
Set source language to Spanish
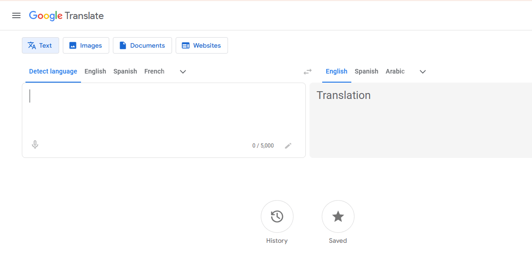[125, 71]
